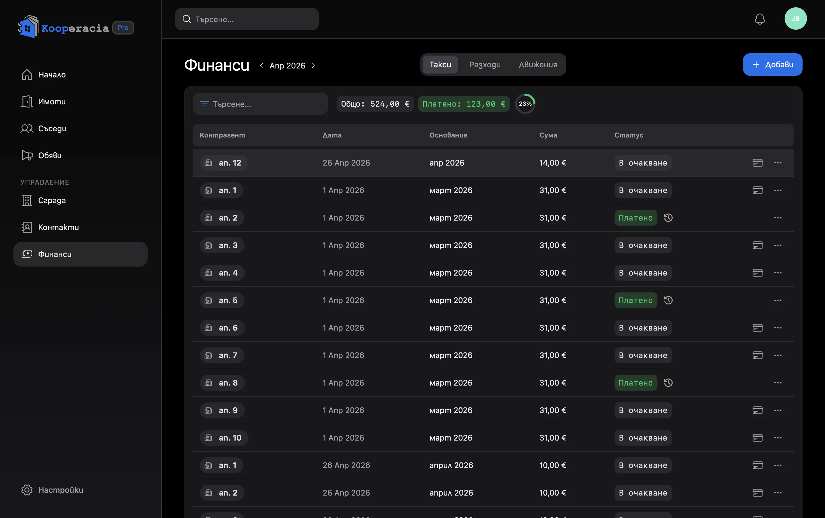Focus the table filter search field
Image resolution: width=825 pixels, height=518 pixels.
260,104
